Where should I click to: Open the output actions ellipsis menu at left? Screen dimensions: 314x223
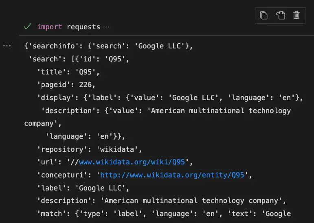[7, 46]
